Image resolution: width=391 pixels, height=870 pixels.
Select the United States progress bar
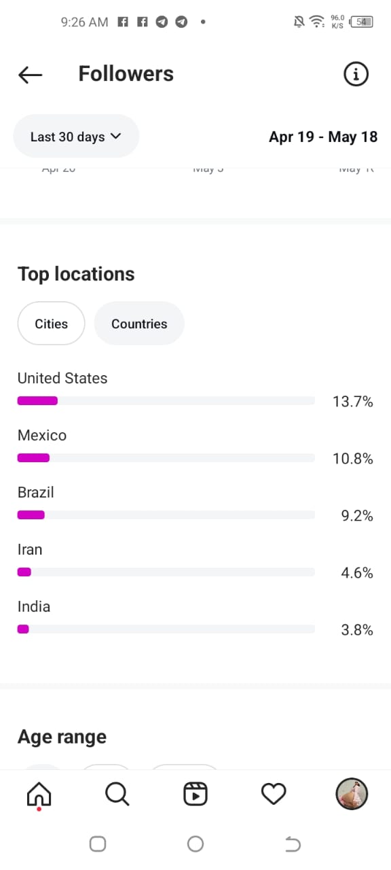pos(166,401)
